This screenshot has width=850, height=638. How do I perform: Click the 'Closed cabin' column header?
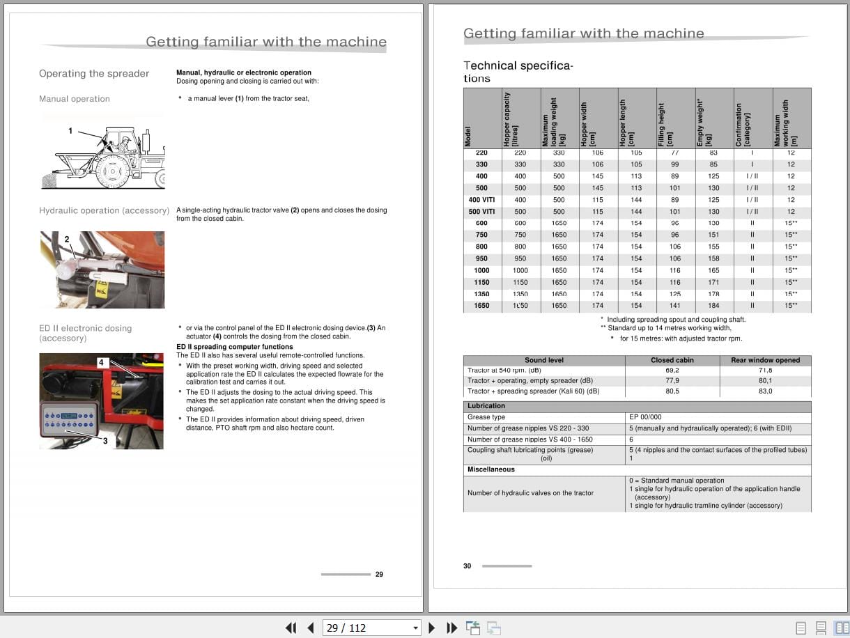(672, 360)
